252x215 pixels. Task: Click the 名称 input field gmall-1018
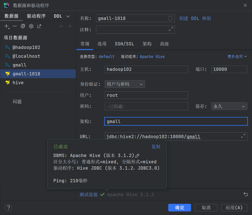[x=135, y=18]
